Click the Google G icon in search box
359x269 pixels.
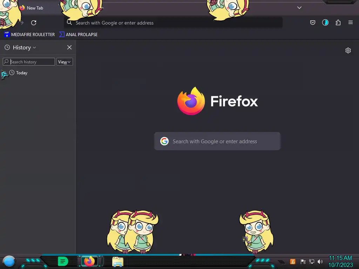(x=164, y=141)
